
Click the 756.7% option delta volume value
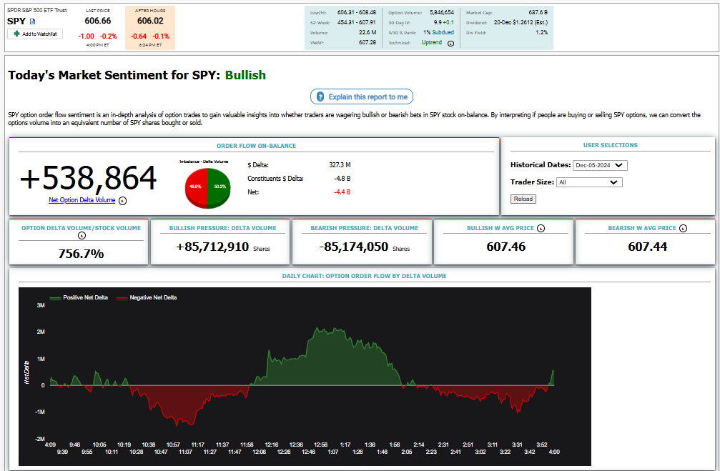tap(81, 254)
